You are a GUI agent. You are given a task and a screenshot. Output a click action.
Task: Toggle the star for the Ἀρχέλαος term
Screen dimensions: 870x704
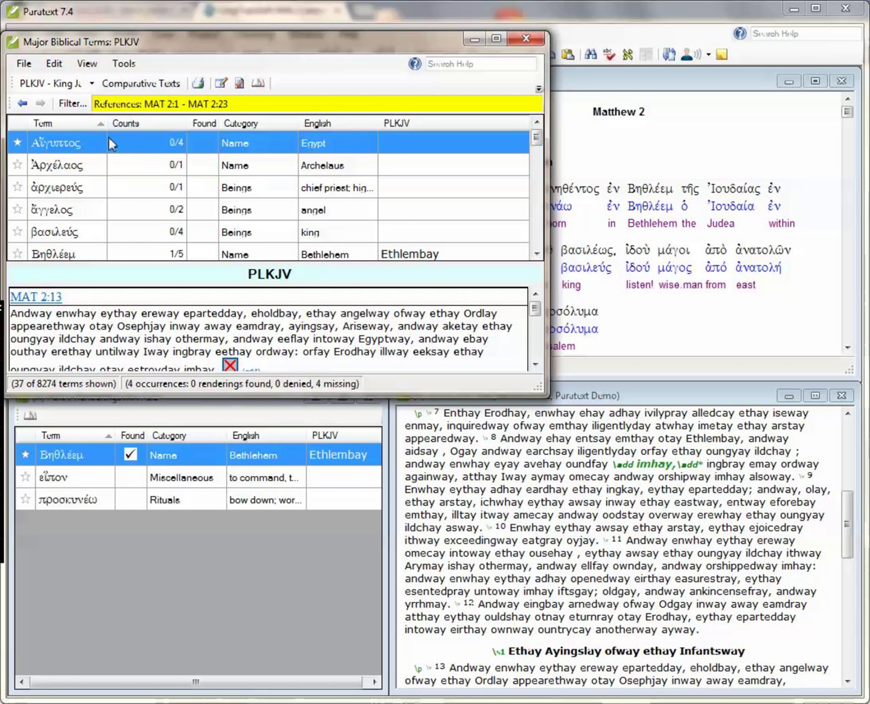[x=17, y=164]
